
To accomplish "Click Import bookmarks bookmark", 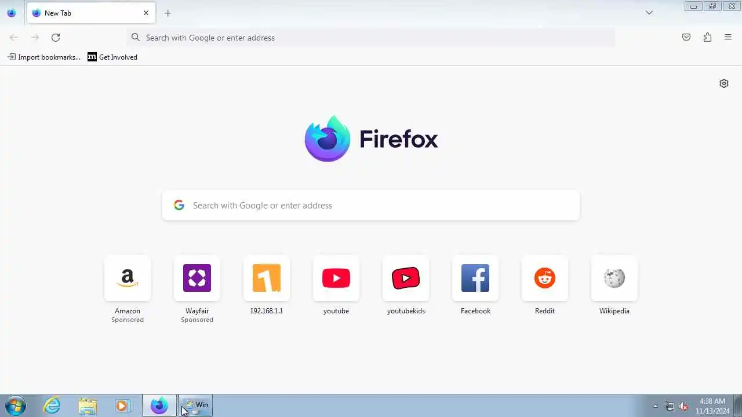I will click(x=44, y=57).
